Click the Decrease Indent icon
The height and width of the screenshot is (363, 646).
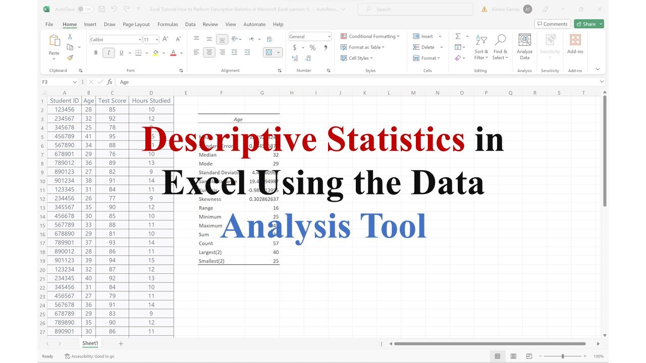235,52
